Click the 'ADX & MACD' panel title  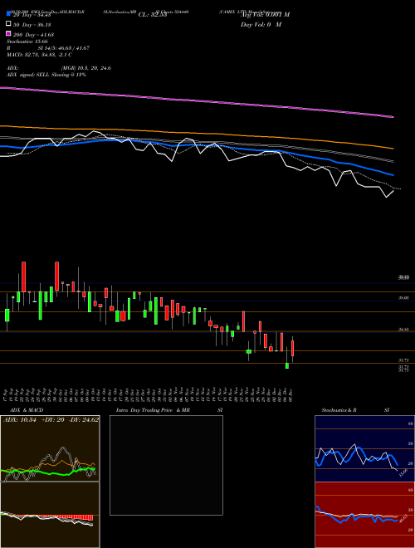click(x=27, y=410)
